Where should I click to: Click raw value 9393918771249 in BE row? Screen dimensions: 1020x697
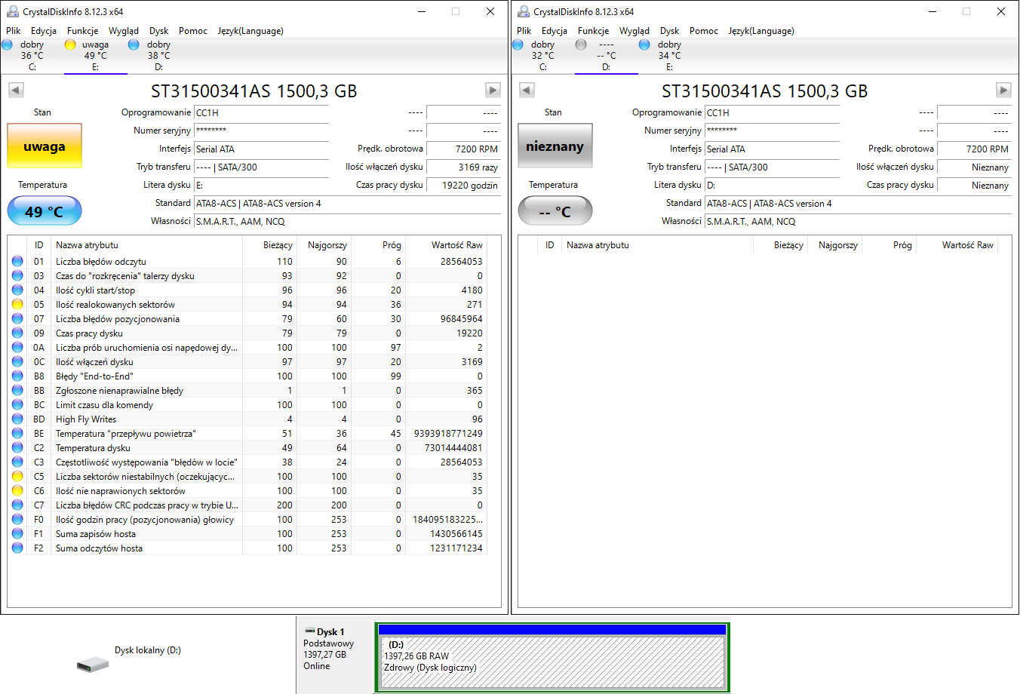click(x=448, y=434)
